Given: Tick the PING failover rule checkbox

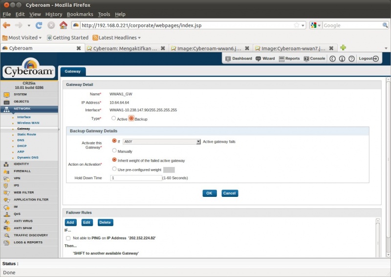Looking at the screenshot, I should [68, 238].
